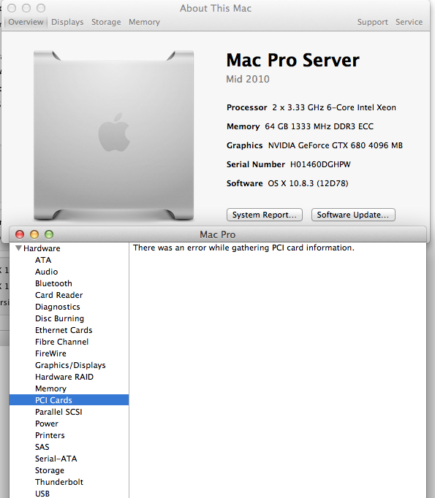Screen dimensions: 435x498
Task: Click the Mac Pro Server heading
Action: coord(293,61)
